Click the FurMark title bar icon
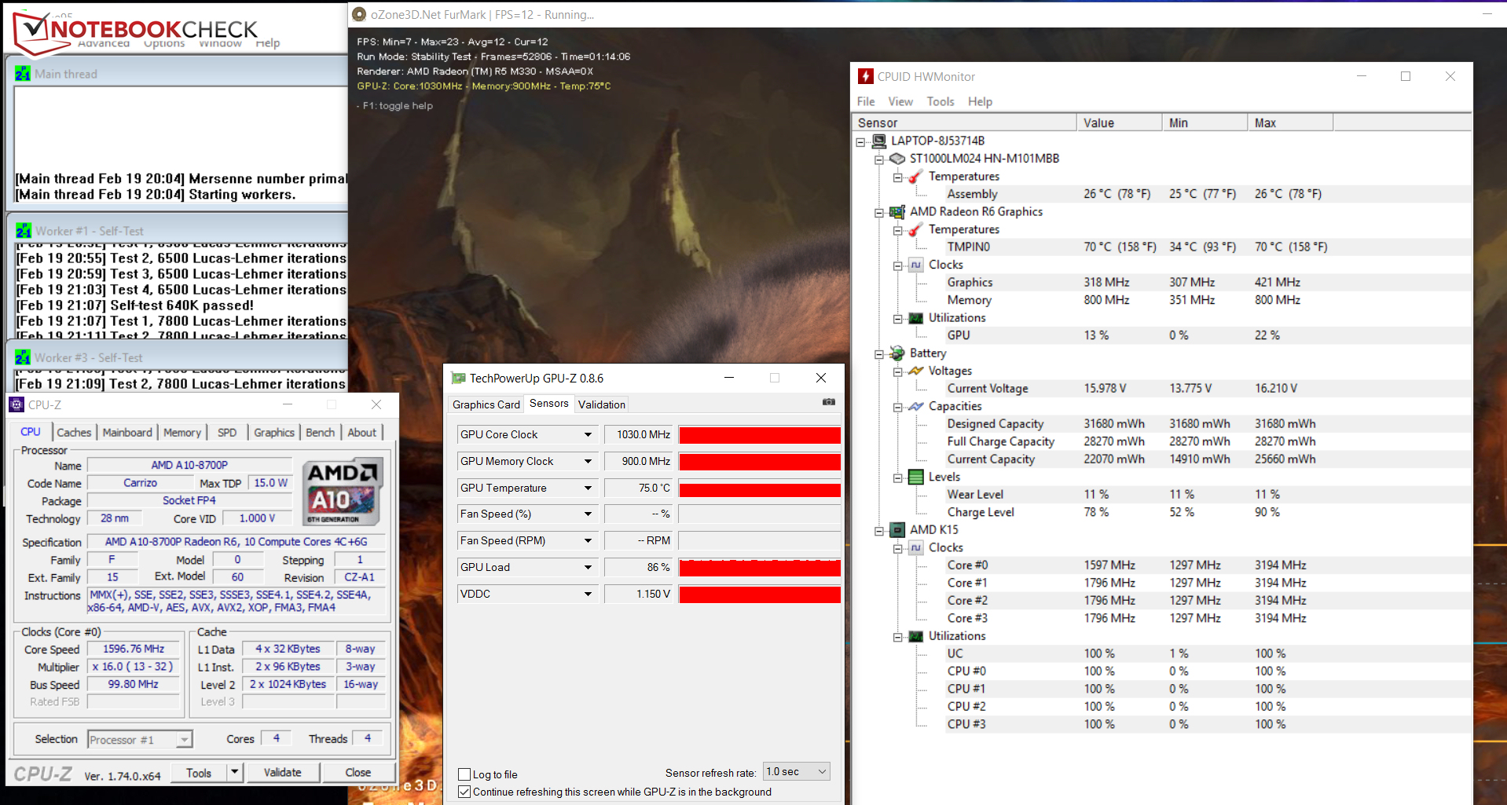This screenshot has height=805, width=1507. click(359, 14)
